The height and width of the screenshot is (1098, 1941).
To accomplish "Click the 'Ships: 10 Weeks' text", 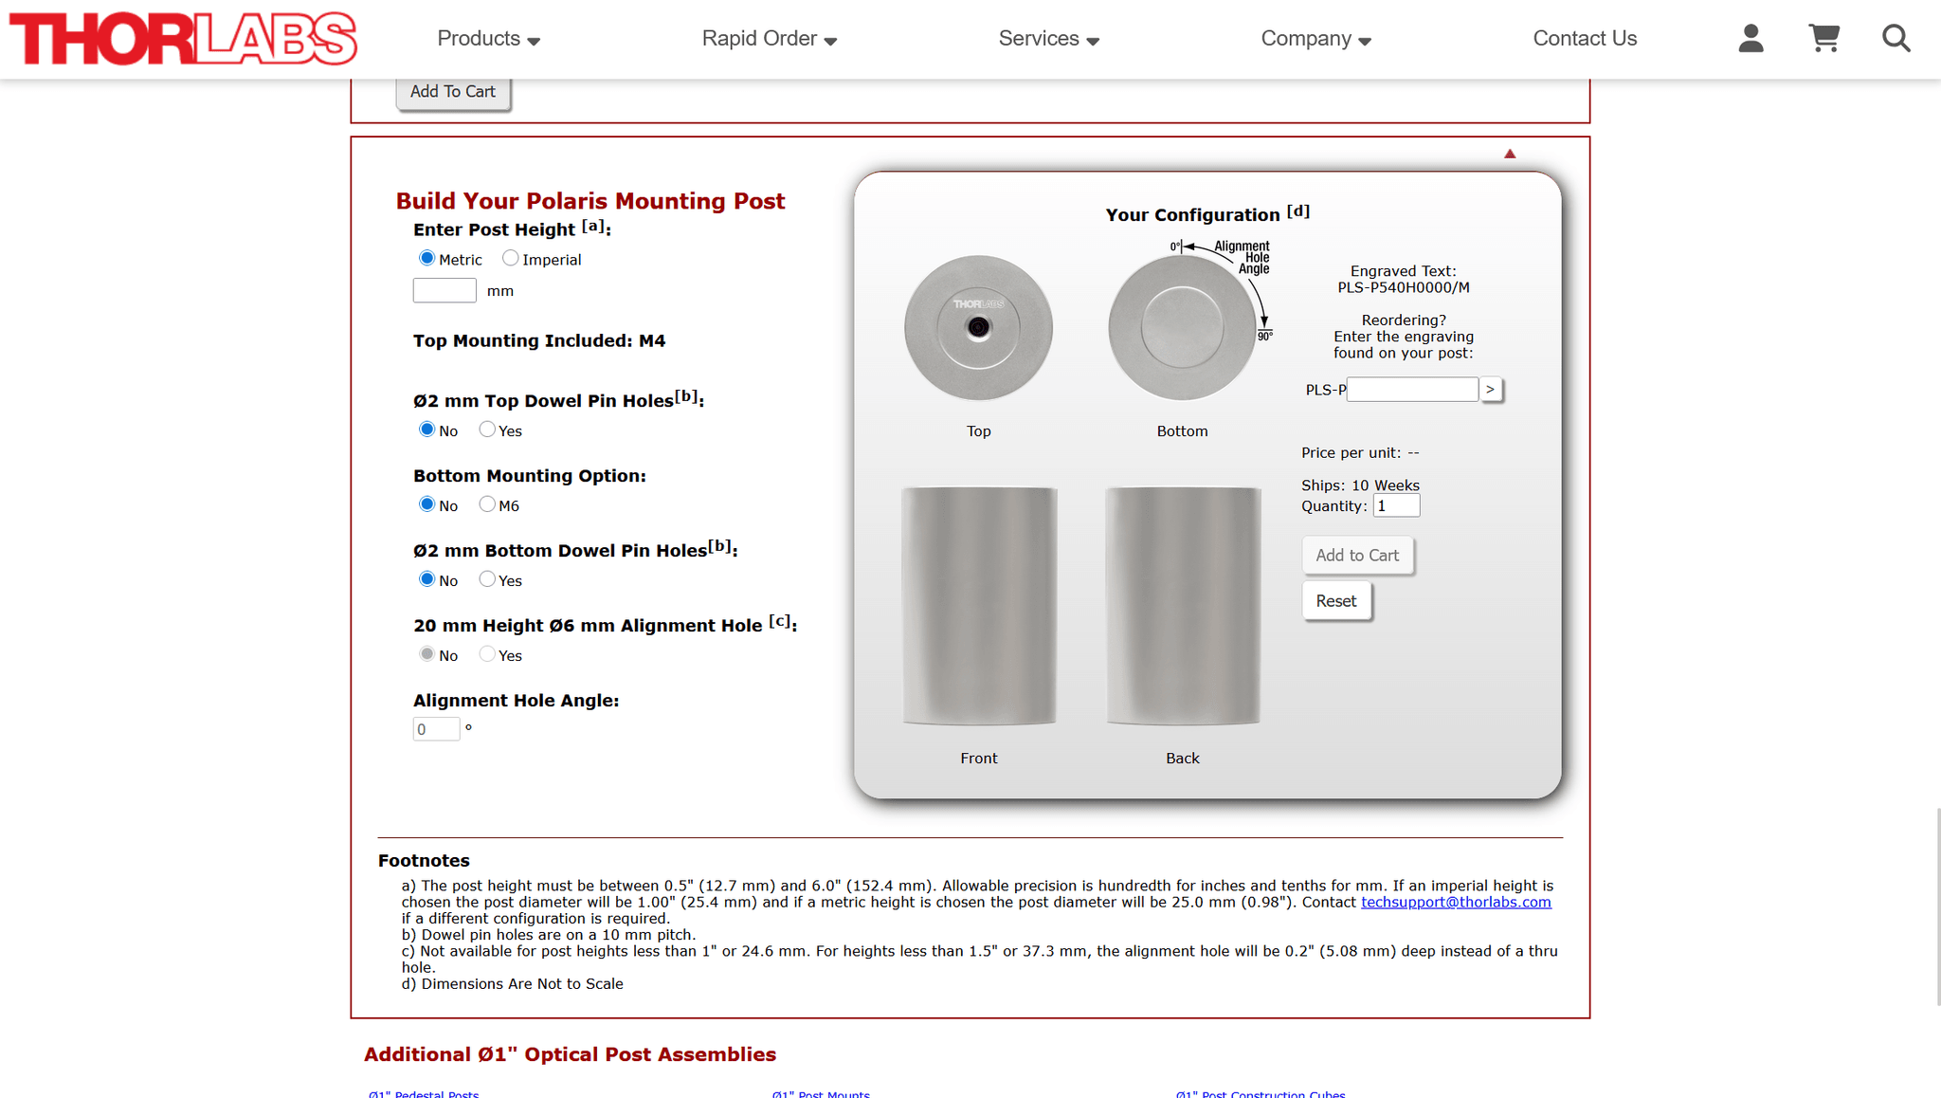I will 1360,485.
